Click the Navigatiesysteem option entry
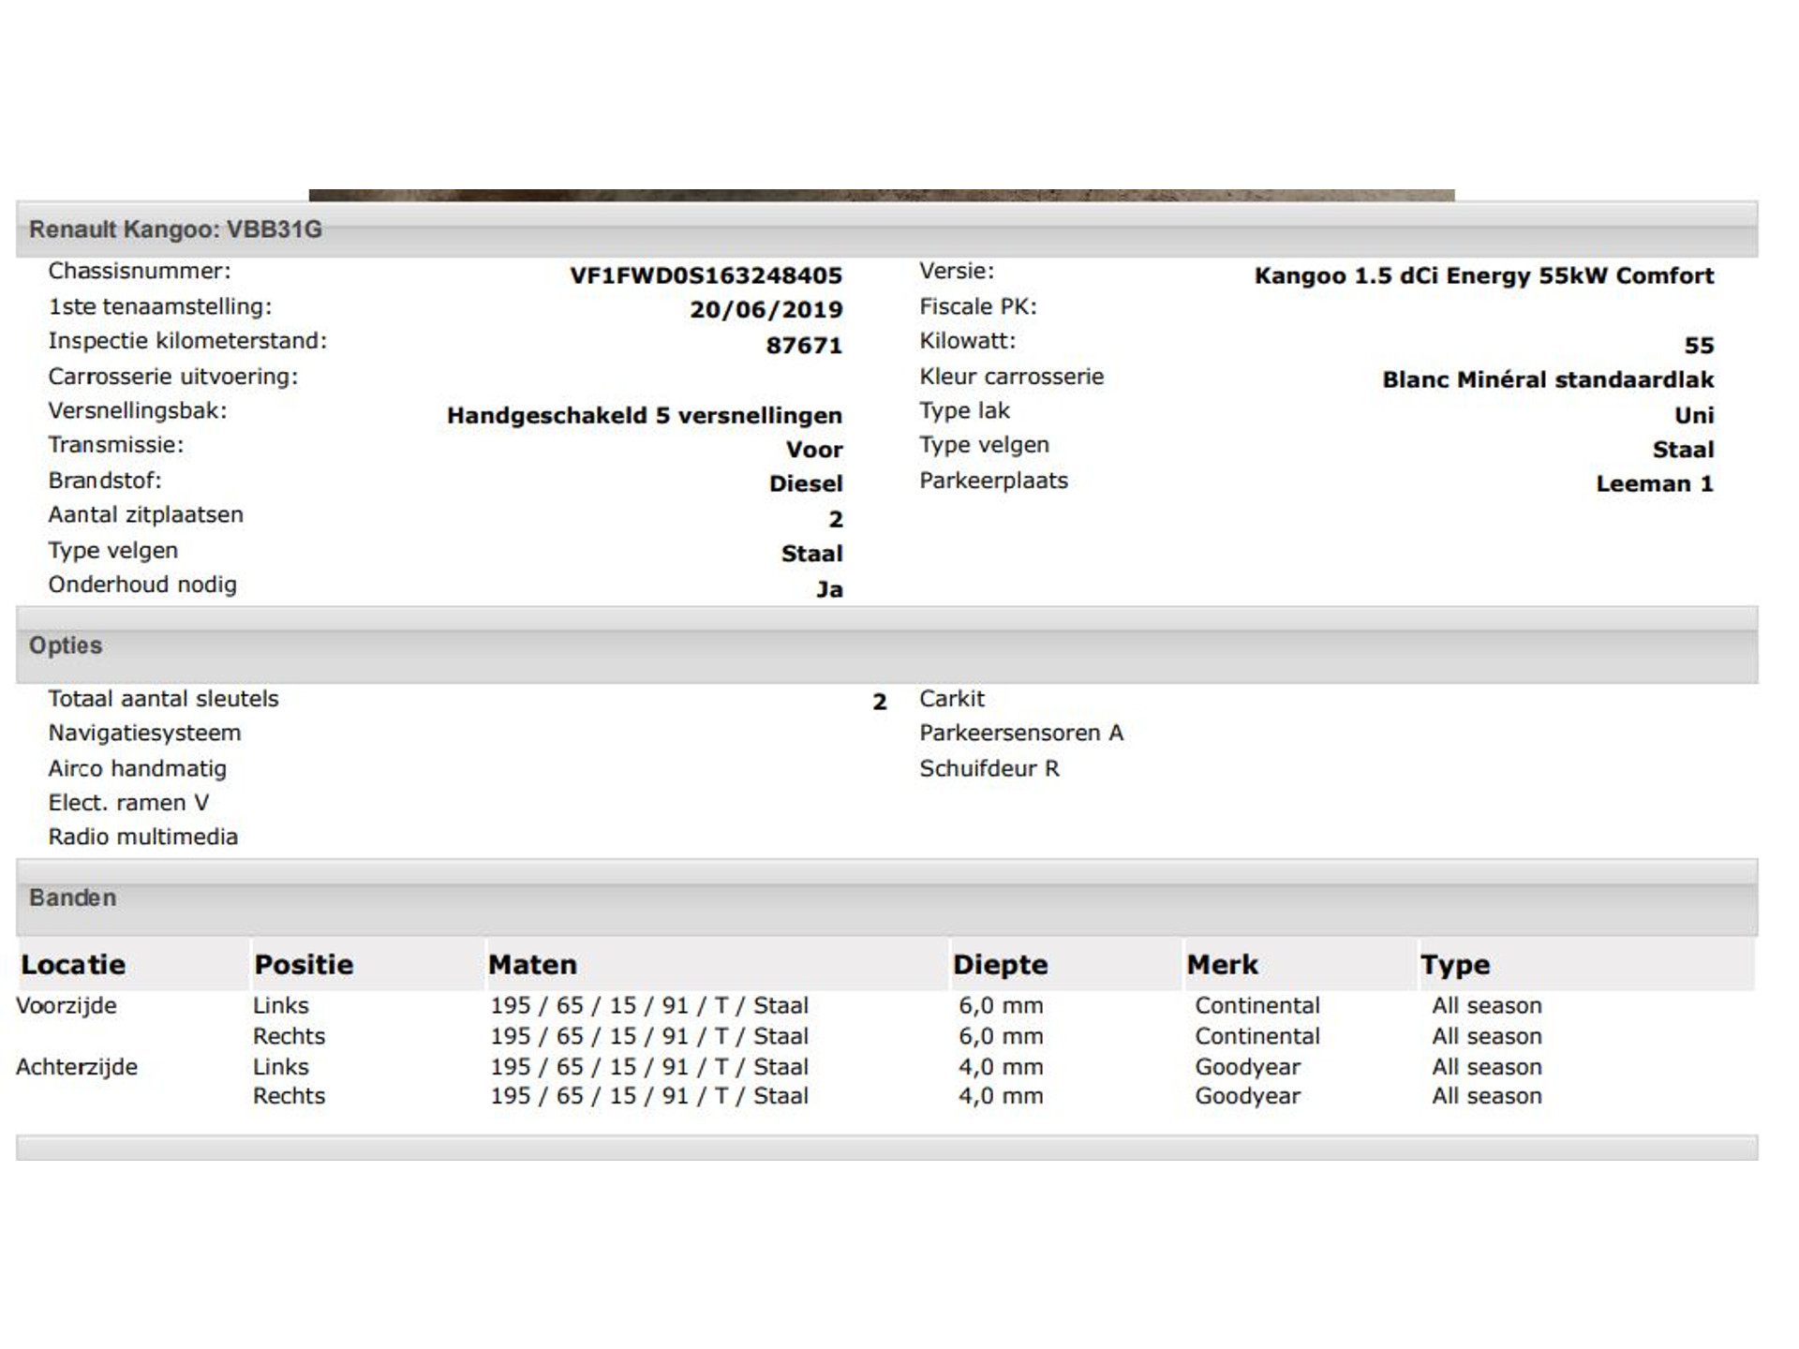 (144, 733)
